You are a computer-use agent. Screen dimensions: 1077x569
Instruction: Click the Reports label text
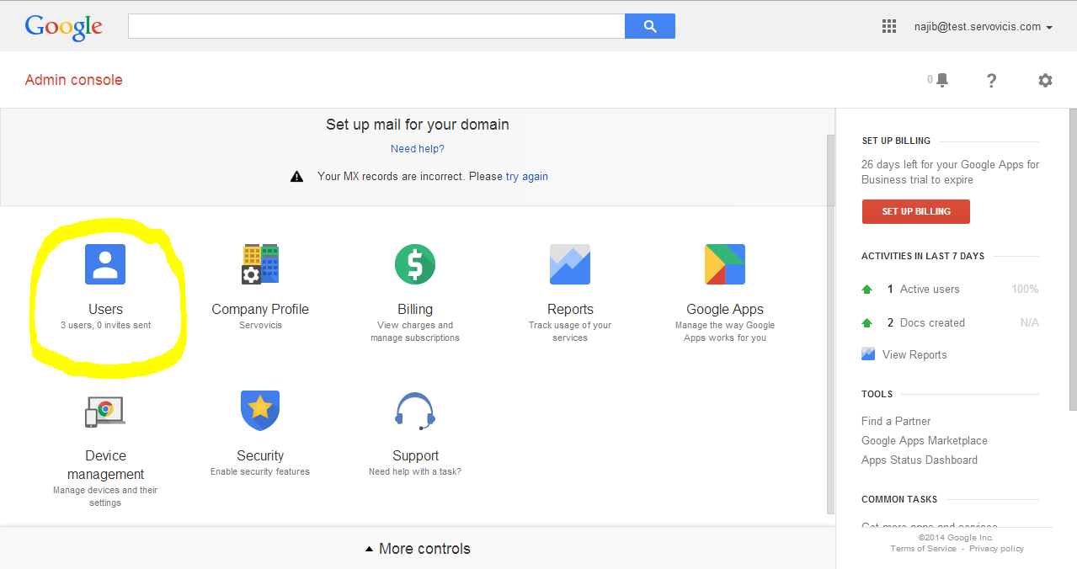click(570, 309)
